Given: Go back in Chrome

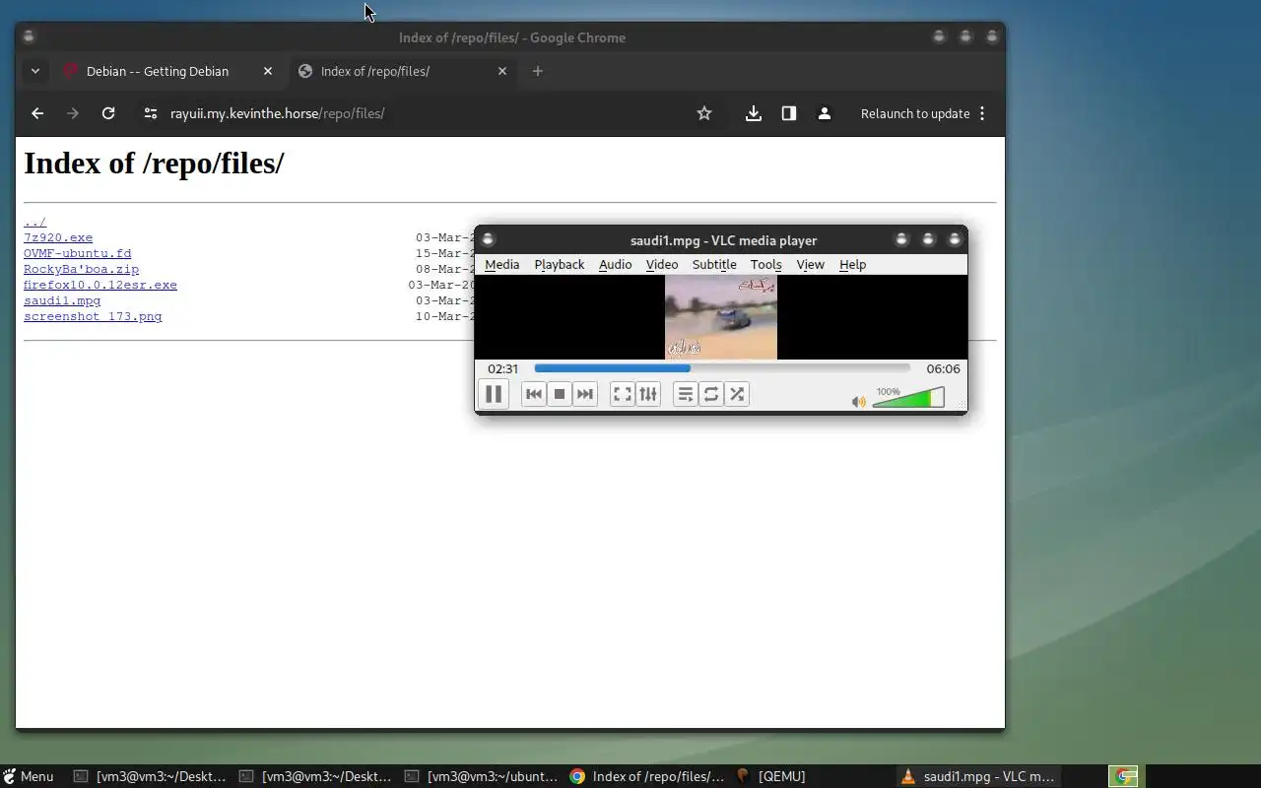Looking at the screenshot, I should click(x=37, y=113).
